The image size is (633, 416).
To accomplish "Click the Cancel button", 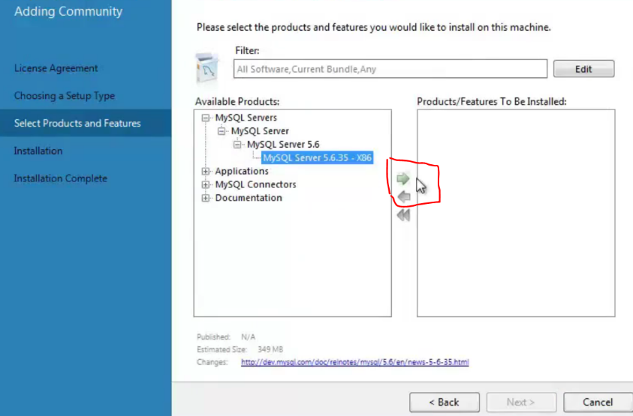I will pos(598,403).
